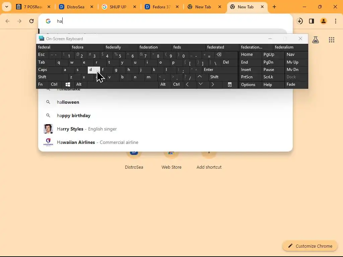Reload the current page

31,21
